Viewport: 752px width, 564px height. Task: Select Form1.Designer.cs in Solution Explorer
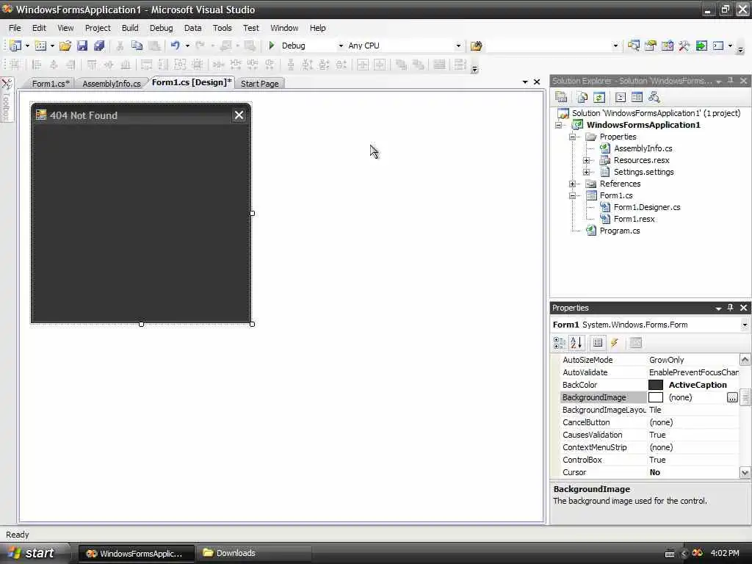pyautogui.click(x=647, y=207)
